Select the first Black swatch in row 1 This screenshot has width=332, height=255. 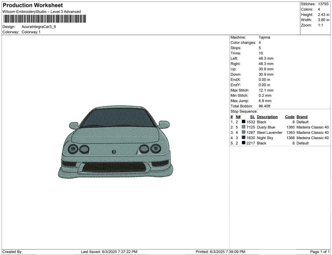[243, 122]
